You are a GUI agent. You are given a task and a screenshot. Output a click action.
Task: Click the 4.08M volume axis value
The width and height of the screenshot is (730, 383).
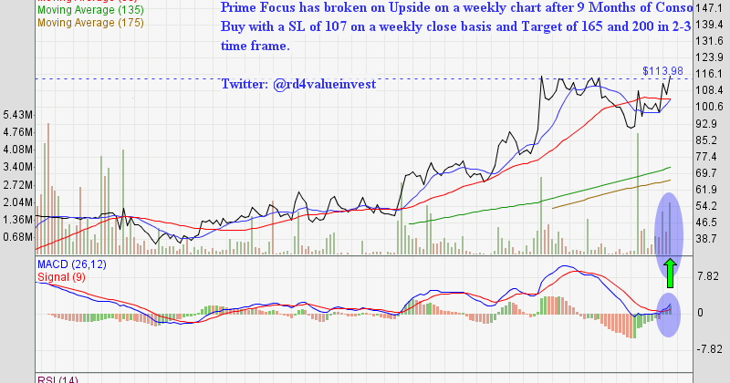pos(17,150)
